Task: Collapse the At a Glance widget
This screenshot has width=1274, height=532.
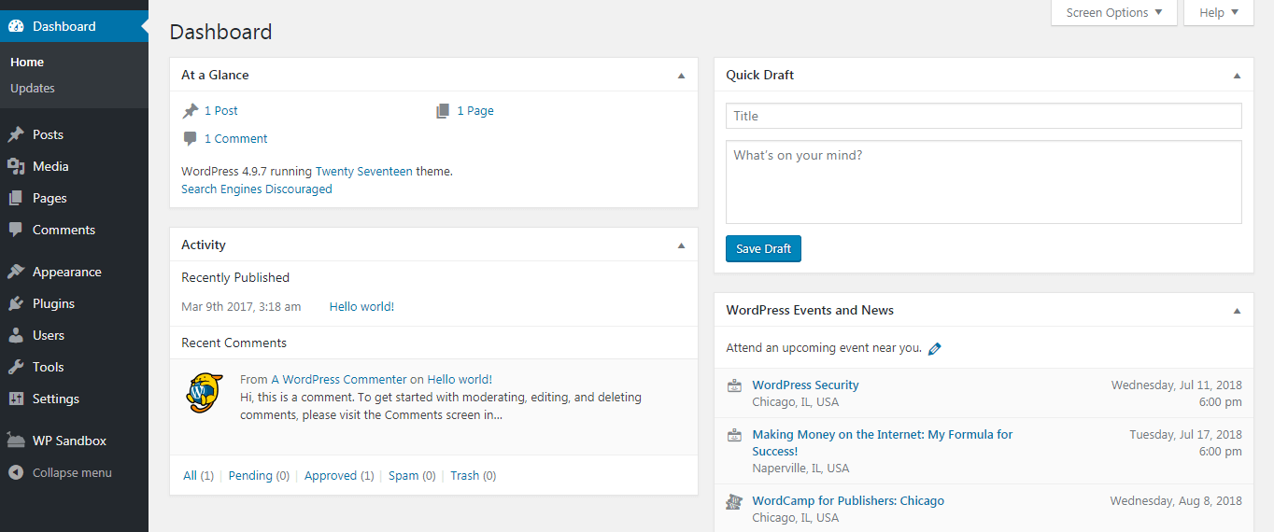Action: point(681,76)
